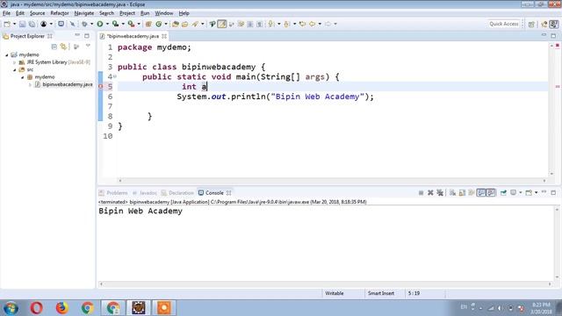Select the bipinwebacademy.java editor tab

coord(133,36)
